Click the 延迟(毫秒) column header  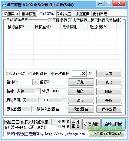102,27
